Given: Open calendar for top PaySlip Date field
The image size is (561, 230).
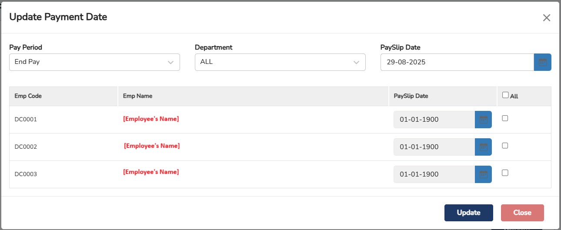Looking at the screenshot, I should tap(542, 62).
